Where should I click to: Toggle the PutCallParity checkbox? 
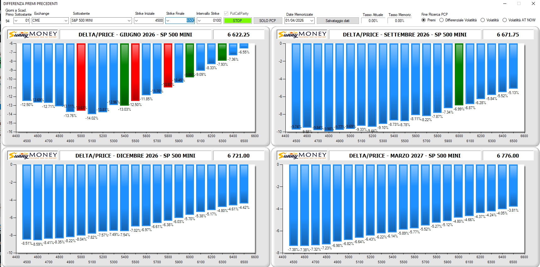tap(226, 14)
